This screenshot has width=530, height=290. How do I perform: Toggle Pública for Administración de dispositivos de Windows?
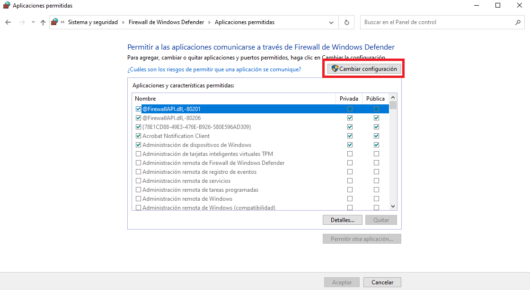pos(376,145)
